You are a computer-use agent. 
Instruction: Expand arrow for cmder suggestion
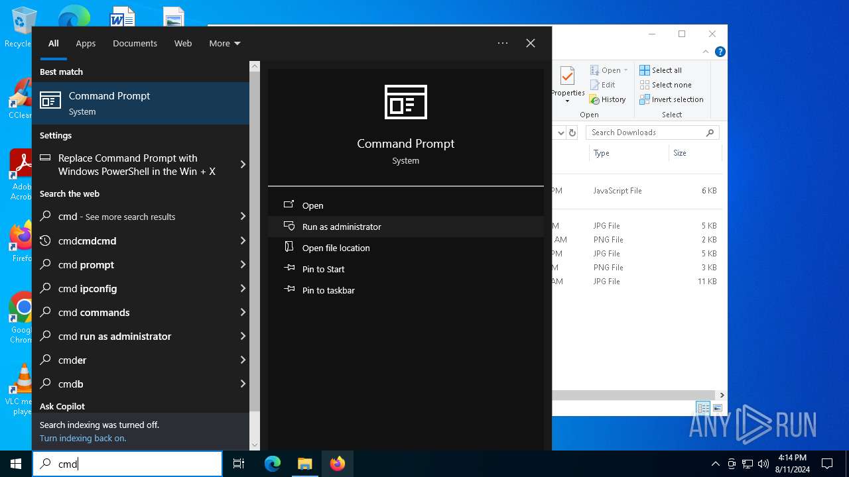pos(243,360)
